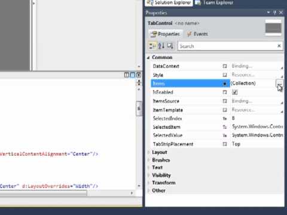Open the Items collection editor ellipsis button

pyautogui.click(x=279, y=83)
